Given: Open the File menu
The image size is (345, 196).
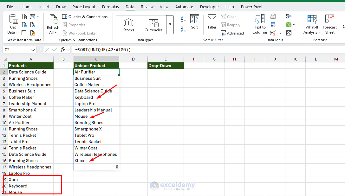Looking at the screenshot, I should [10, 7].
